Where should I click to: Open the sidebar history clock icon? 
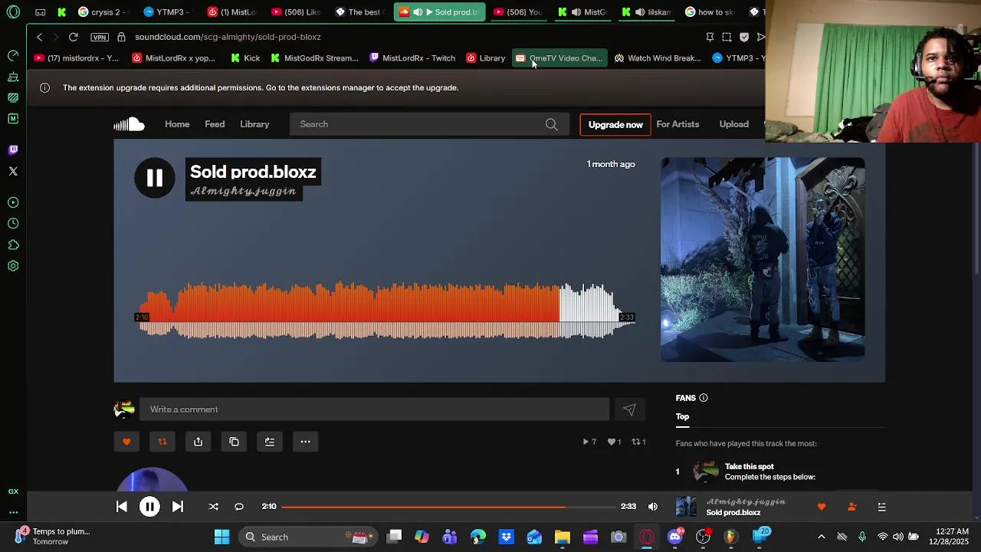(13, 223)
